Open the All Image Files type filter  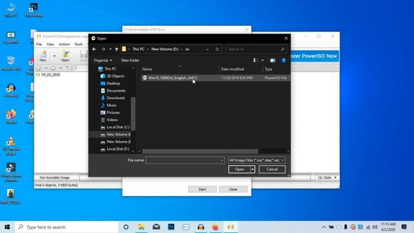point(257,160)
